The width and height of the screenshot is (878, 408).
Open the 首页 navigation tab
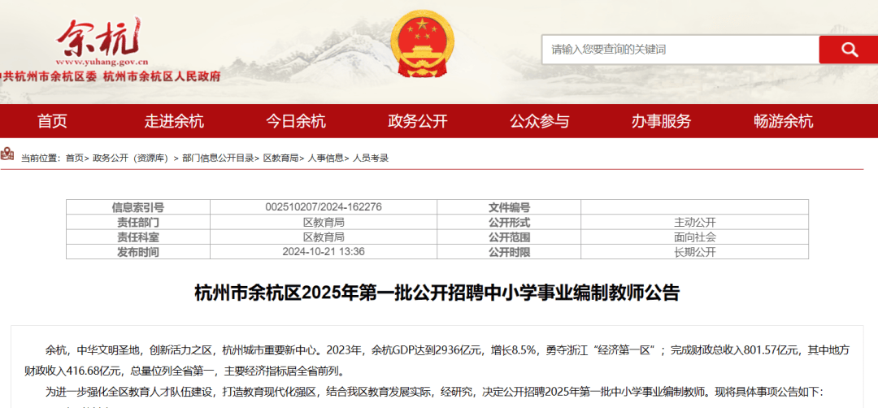pyautogui.click(x=52, y=122)
